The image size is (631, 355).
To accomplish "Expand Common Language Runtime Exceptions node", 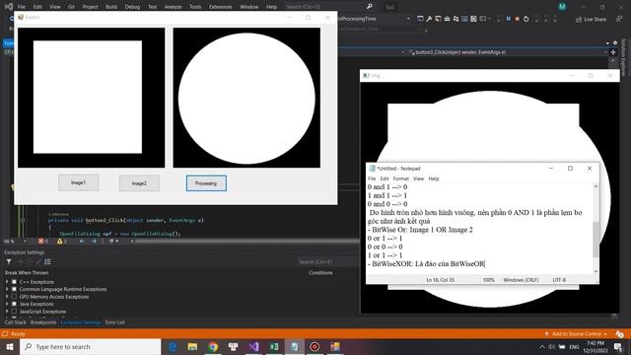I will tap(7, 289).
